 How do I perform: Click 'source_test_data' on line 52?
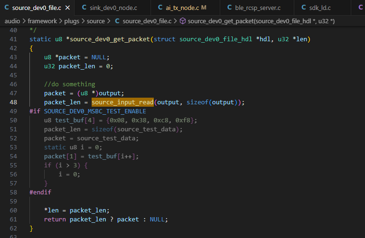pyautogui.click(x=106, y=138)
